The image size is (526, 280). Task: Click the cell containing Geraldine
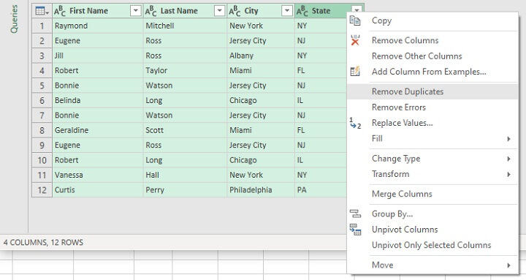pyautogui.click(x=98, y=130)
